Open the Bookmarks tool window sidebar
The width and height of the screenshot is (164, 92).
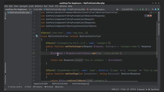5,68
